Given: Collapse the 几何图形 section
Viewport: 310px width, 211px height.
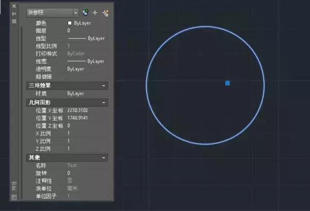Looking at the screenshot, I should point(103,103).
